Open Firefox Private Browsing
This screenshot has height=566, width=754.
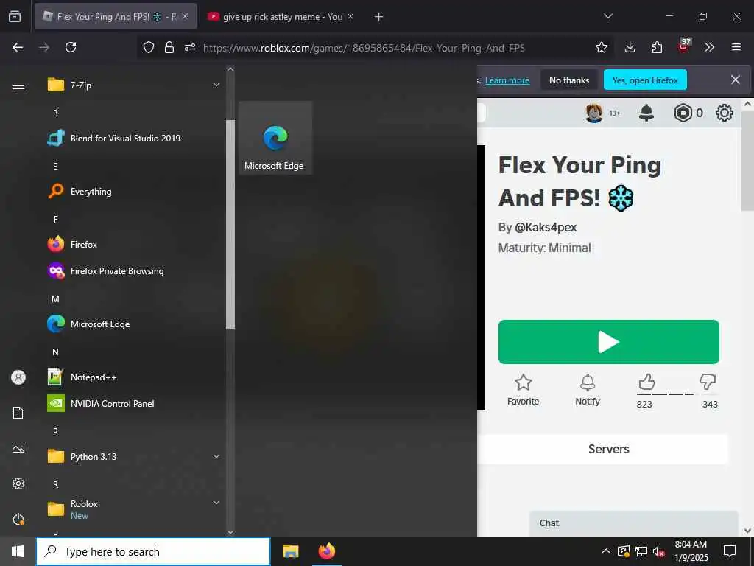coord(133,271)
